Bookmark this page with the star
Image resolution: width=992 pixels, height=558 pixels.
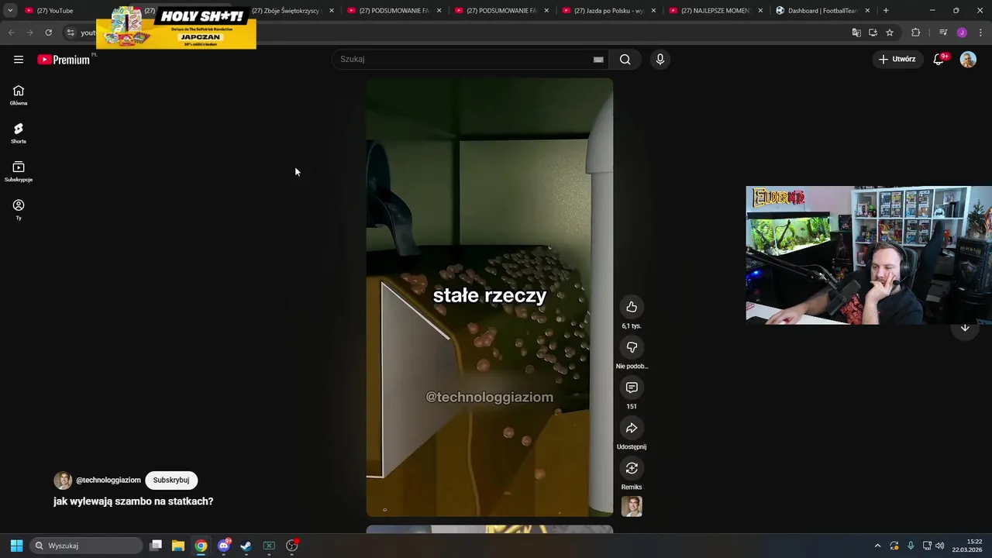pos(890,33)
